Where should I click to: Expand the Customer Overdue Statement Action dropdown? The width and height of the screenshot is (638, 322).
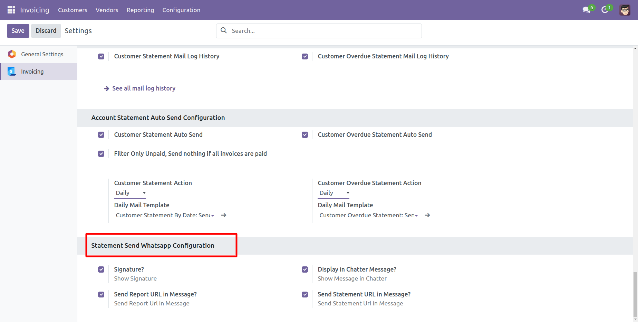[x=334, y=193]
